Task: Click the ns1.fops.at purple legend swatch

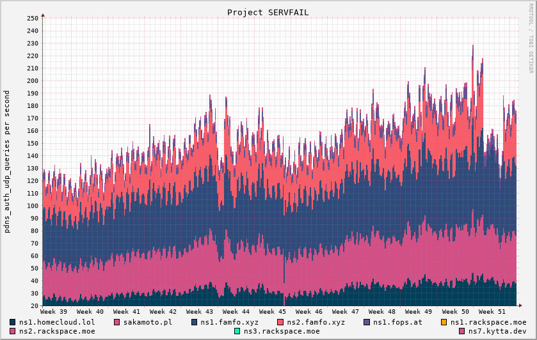Action: pos(367,322)
